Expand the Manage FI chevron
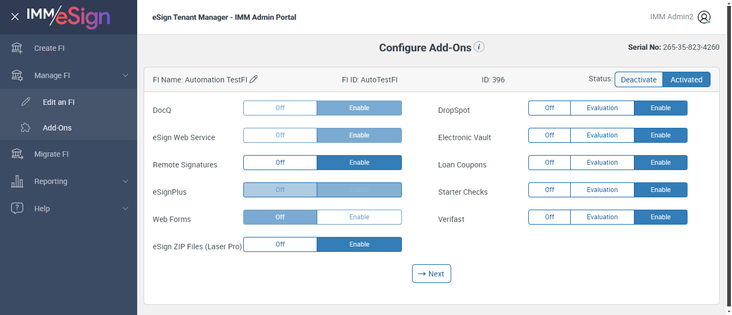 (125, 75)
